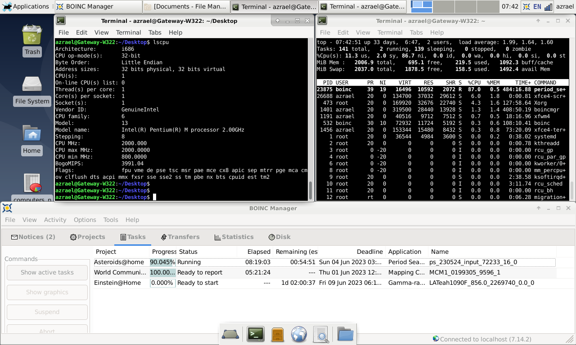The height and width of the screenshot is (345, 576).
Task: Click the Show graphics button
Action: [x=47, y=292]
